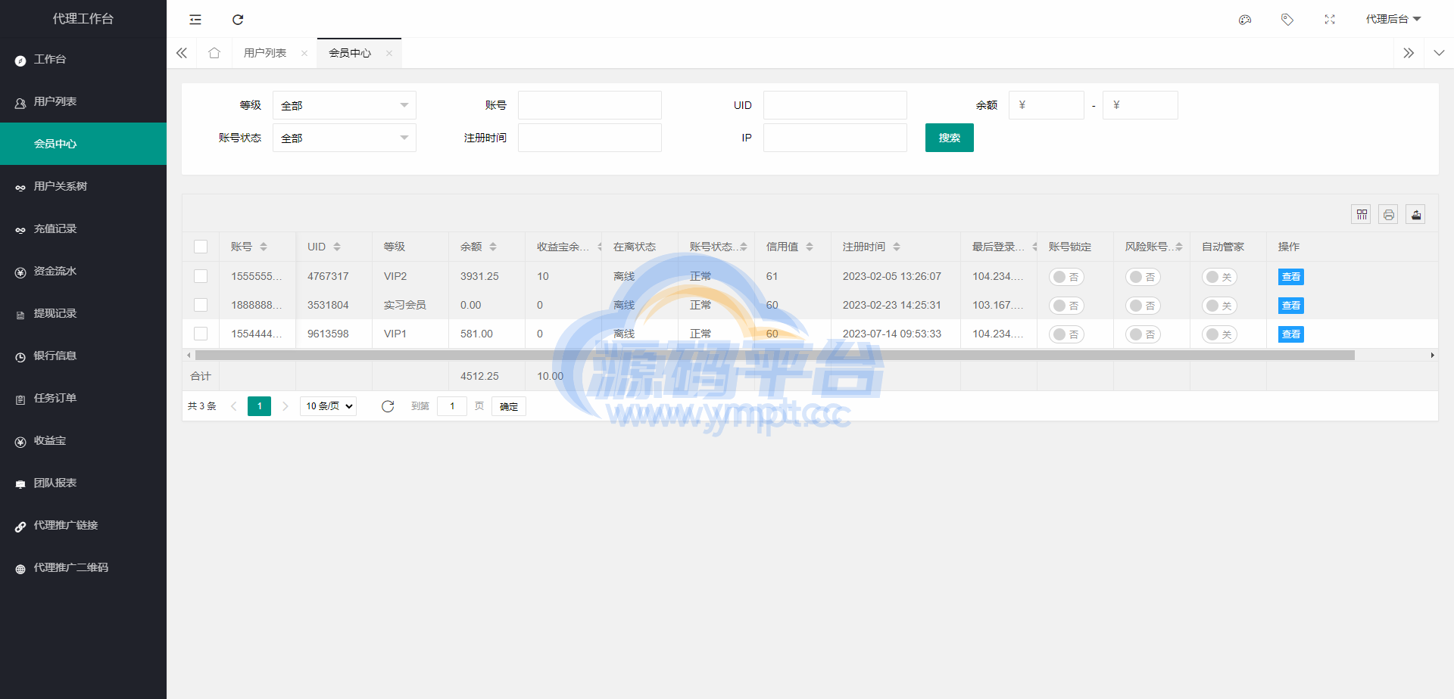Click 查看 for account 1888888
The height and width of the screenshot is (699, 1454).
(1291, 306)
